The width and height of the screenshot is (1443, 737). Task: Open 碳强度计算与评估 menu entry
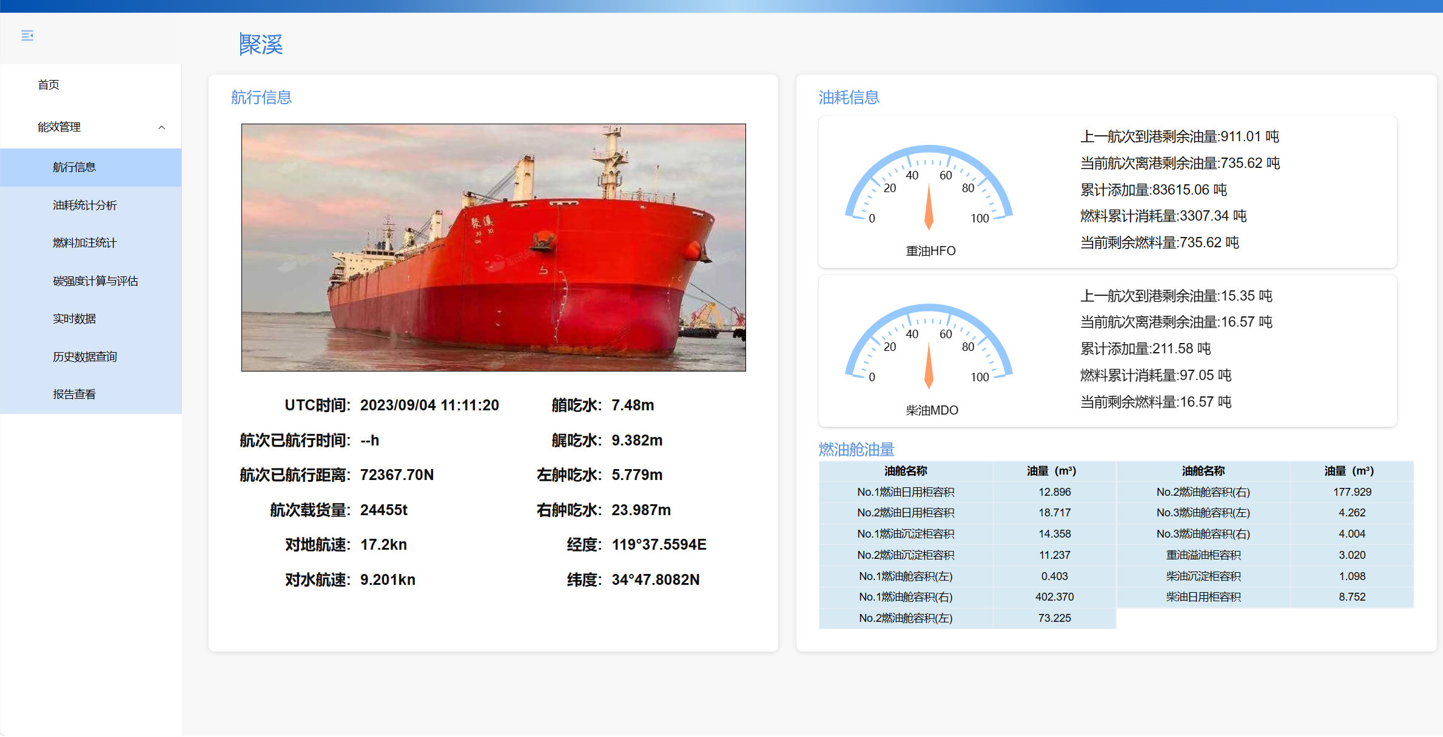pos(95,281)
